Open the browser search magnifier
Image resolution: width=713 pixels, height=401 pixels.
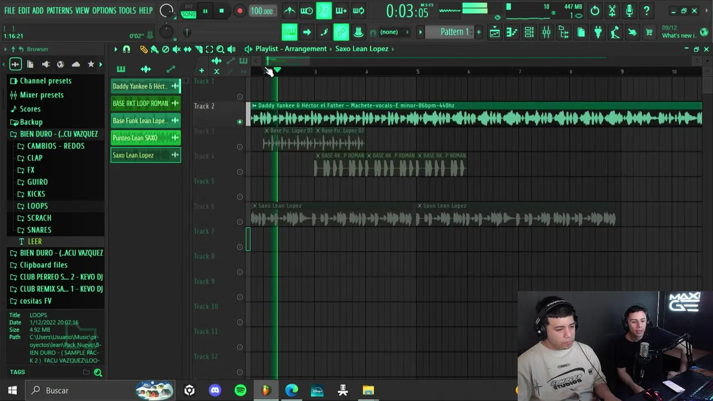tap(97, 373)
